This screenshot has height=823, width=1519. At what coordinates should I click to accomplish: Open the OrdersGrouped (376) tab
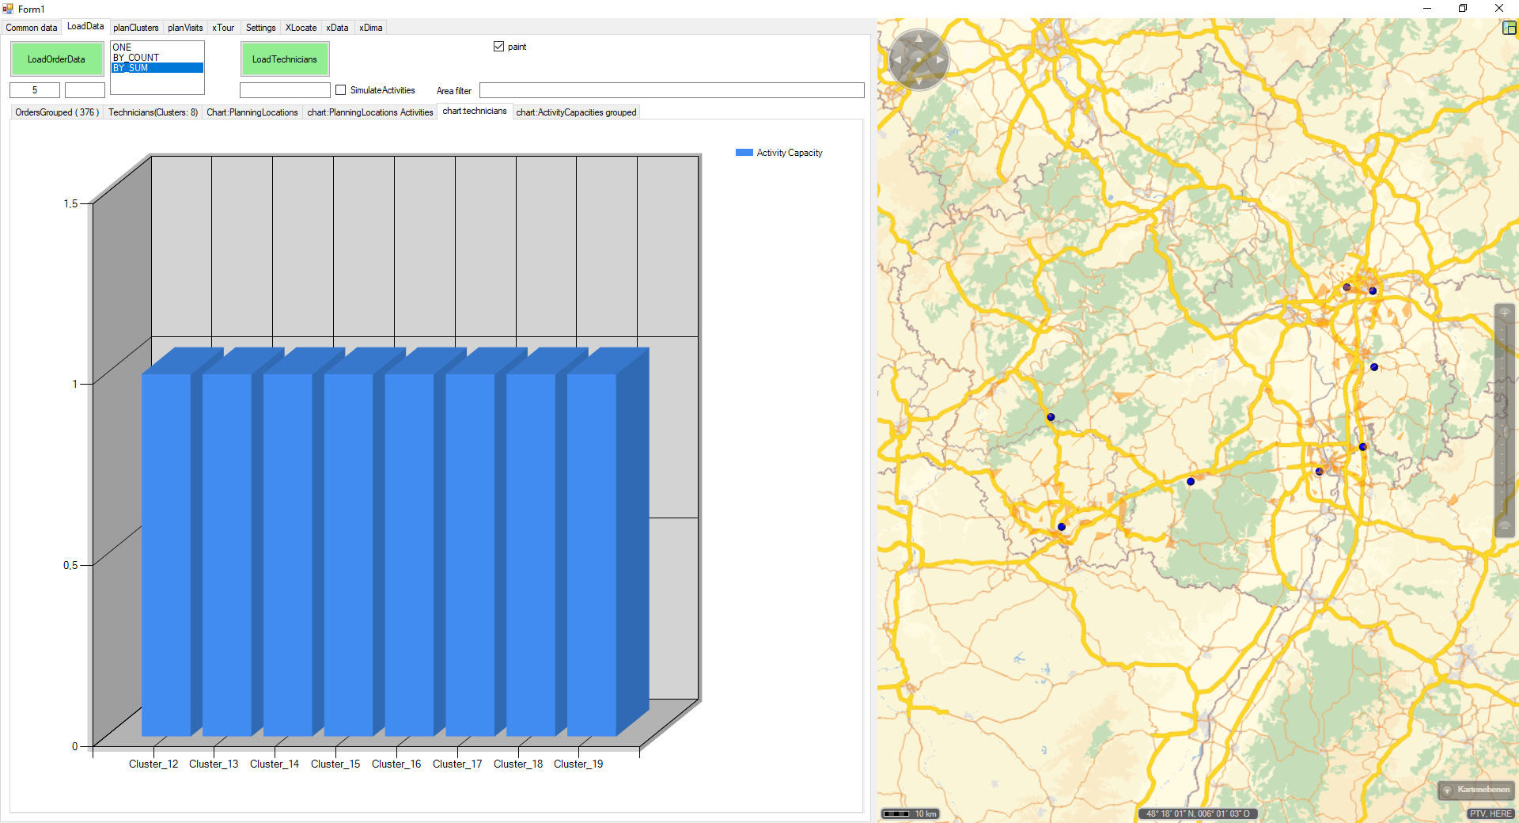[x=57, y=112]
